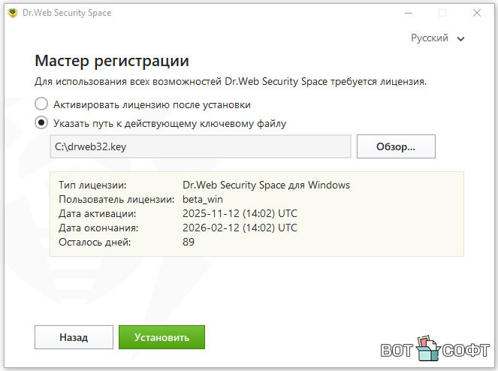Image resolution: width=498 pixels, height=371 pixels.
Task: Close the Dr.Web installer window
Action: [476, 13]
